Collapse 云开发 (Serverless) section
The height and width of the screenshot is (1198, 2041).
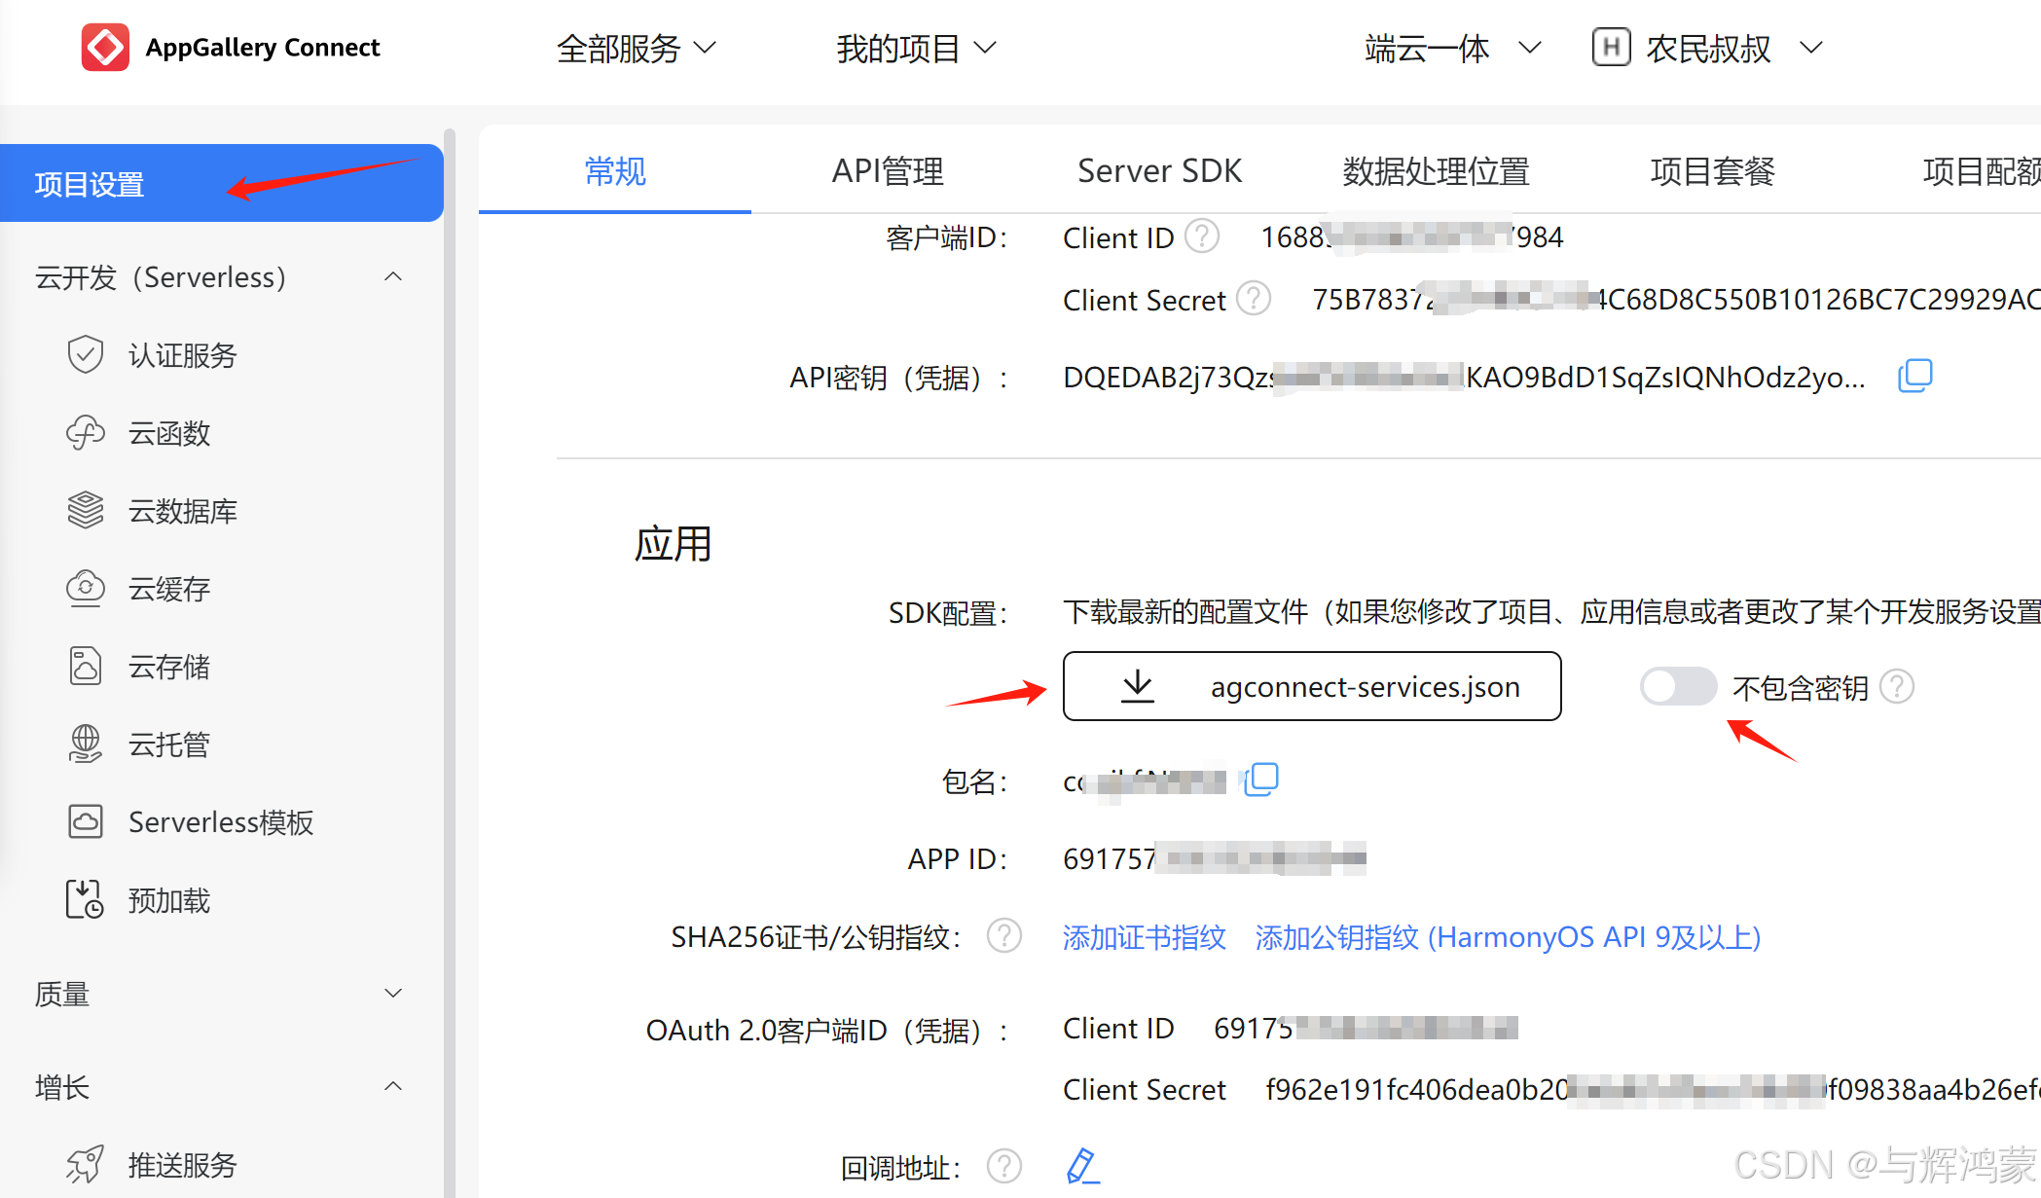[x=393, y=277]
